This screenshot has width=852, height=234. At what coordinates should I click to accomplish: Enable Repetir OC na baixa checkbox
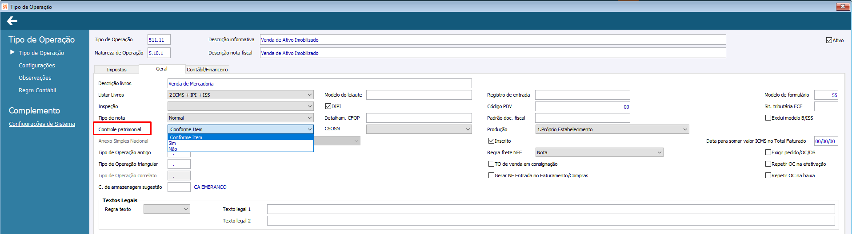[x=768, y=175]
